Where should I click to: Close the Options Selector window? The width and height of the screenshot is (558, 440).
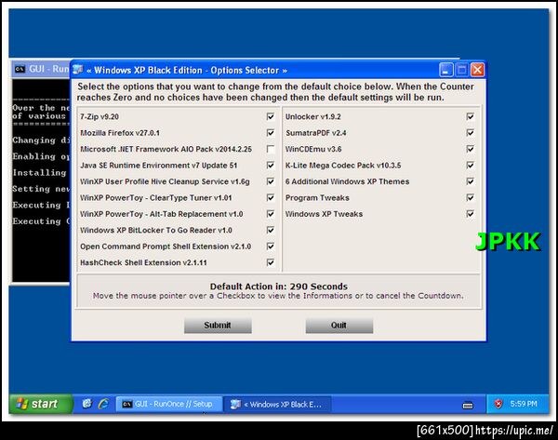(477, 70)
